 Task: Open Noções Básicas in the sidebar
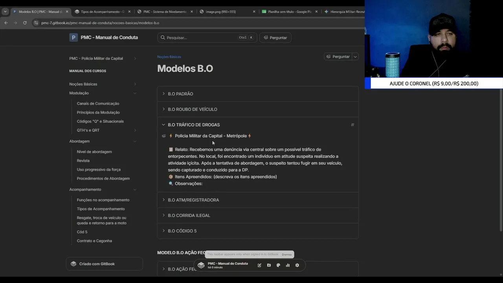(83, 84)
